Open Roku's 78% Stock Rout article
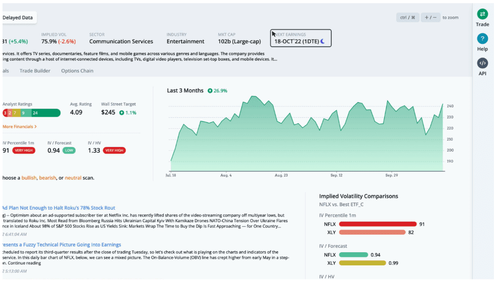The width and height of the screenshot is (499, 284). pos(58,207)
